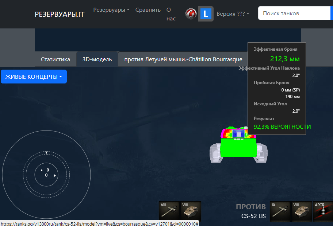Open the против Летучей мыши.-Châtillon Bourrasque tab
This screenshot has width=333, height=226.
[183, 59]
